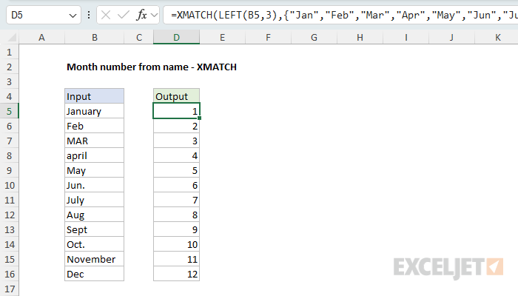Select row 3 header

coord(9,81)
